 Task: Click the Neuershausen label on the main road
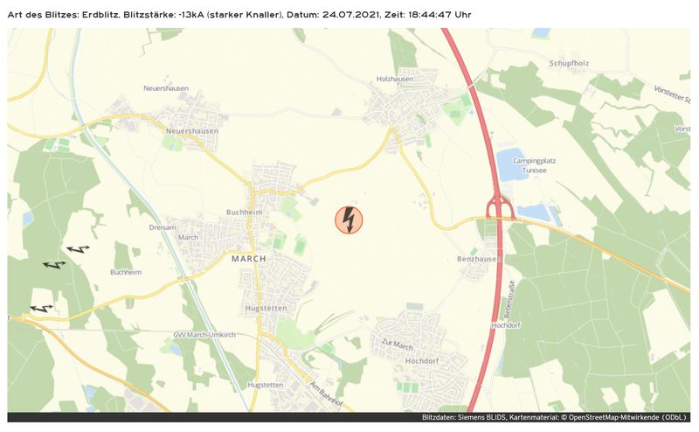tap(192, 131)
